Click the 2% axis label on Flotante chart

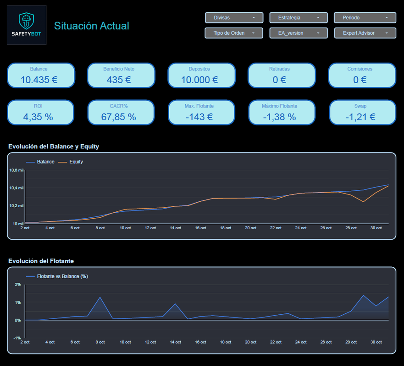(18, 284)
